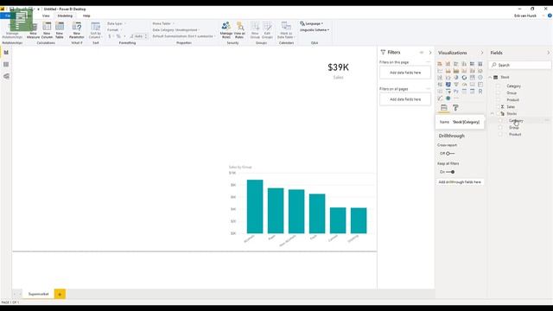Collapse the Stock table in Fields
Viewport: 553px width, 311px height.
[x=491, y=77]
